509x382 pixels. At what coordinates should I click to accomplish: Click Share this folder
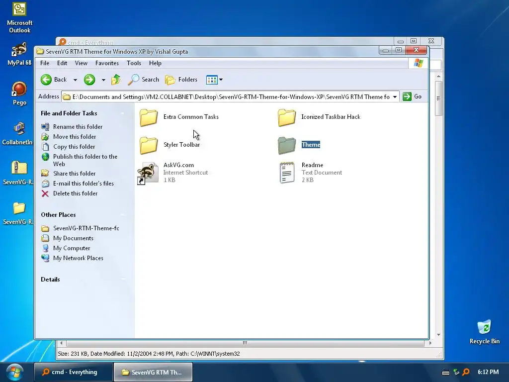74,174
